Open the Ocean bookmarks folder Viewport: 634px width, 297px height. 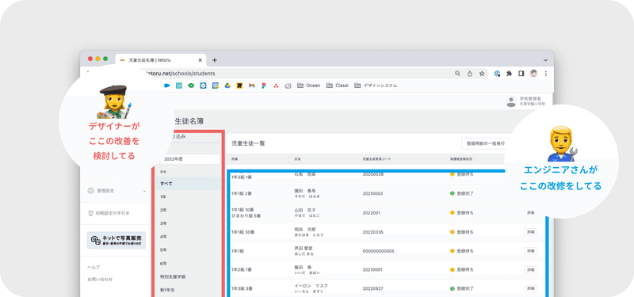pos(308,86)
